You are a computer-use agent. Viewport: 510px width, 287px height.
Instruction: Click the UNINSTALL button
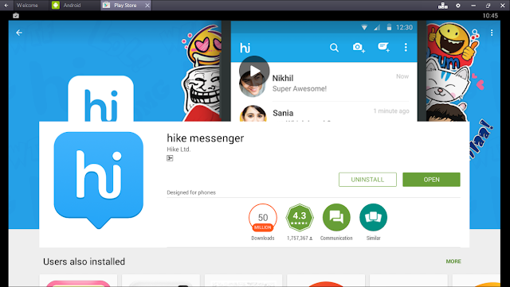point(367,180)
